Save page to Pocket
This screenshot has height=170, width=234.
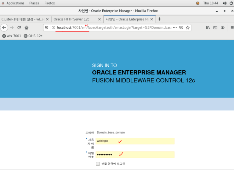coord(181,28)
